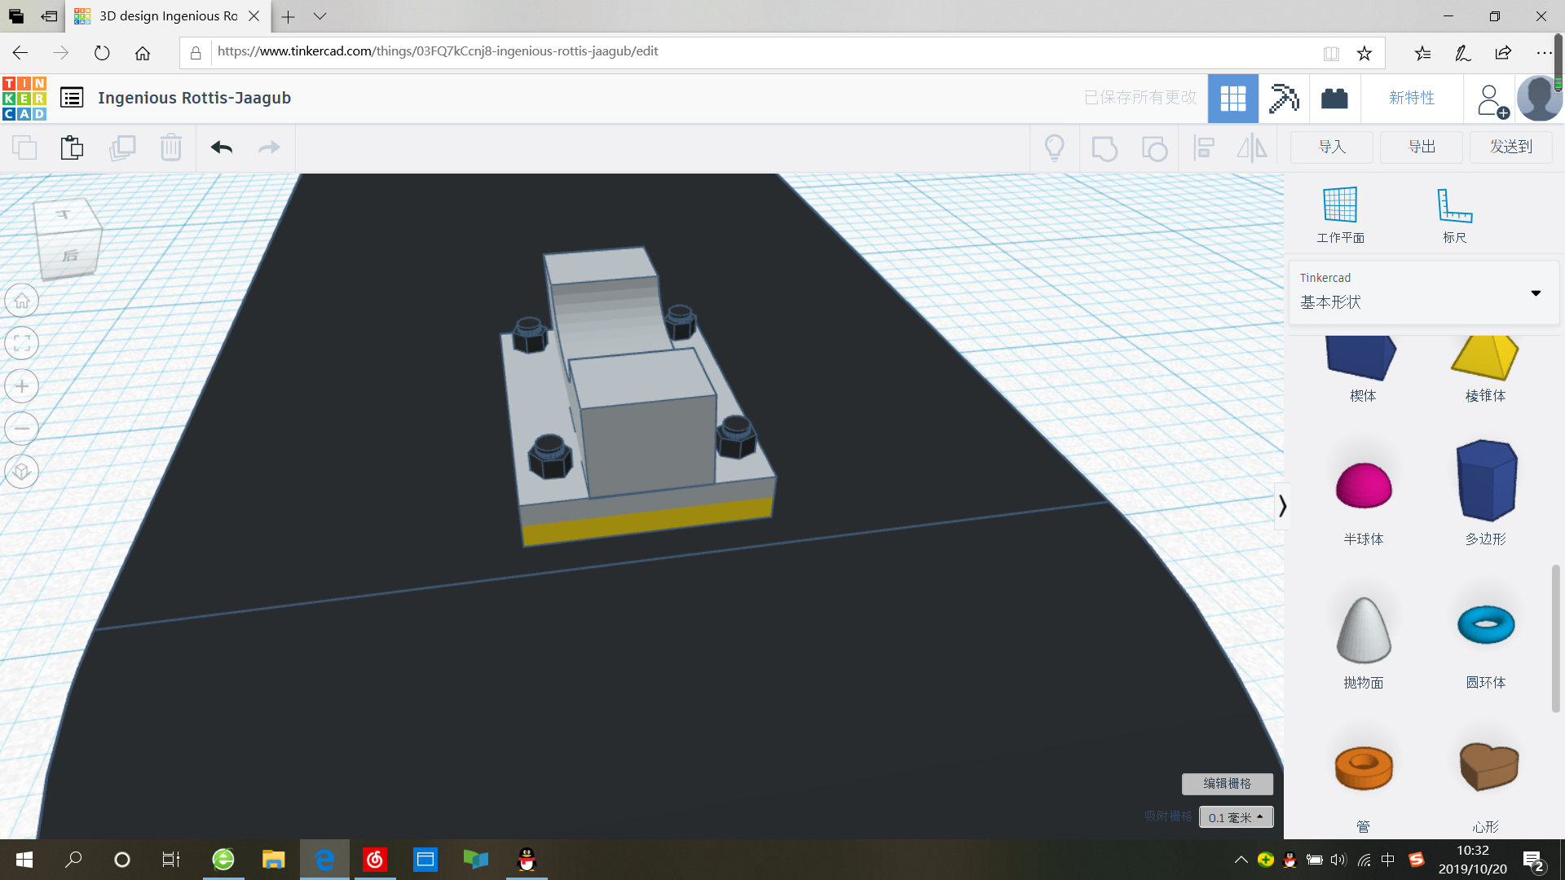The width and height of the screenshot is (1565, 880).
Task: Click the Group shapes icon
Action: pyautogui.click(x=1104, y=148)
